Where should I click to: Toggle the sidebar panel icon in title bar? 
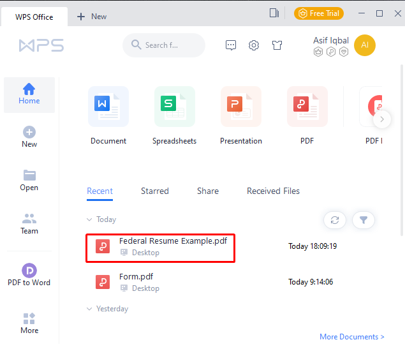coord(274,13)
